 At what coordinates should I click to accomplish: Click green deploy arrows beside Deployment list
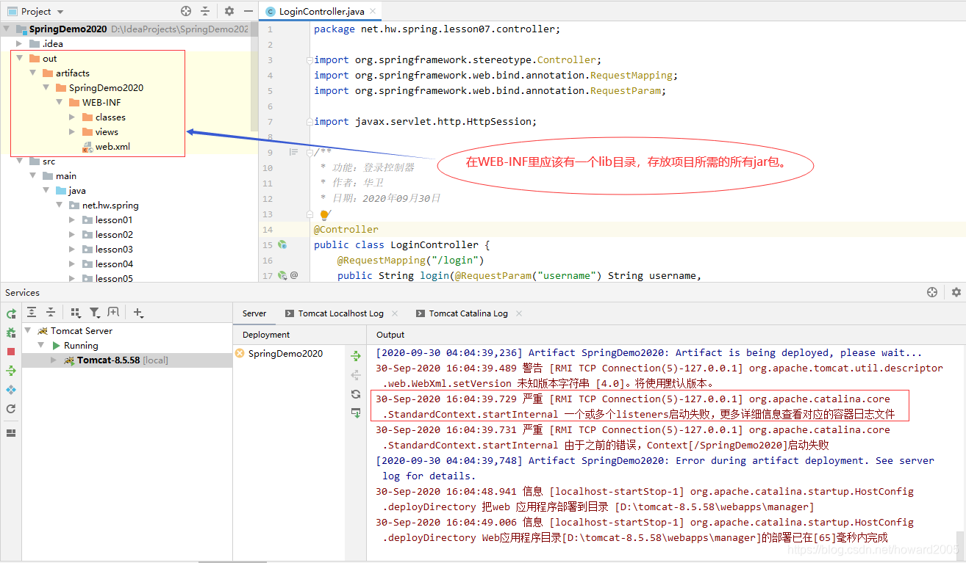(356, 356)
